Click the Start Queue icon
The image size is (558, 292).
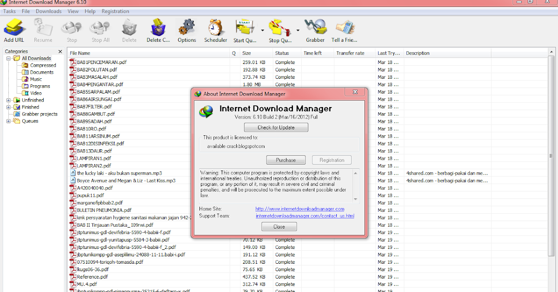click(245, 31)
